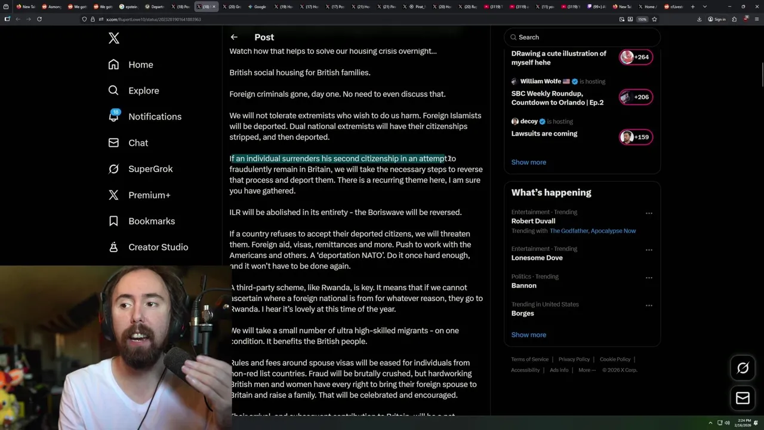Viewport: 764px width, 430px height.
Task: Click the +264 listeners space badge
Action: [x=636, y=57]
